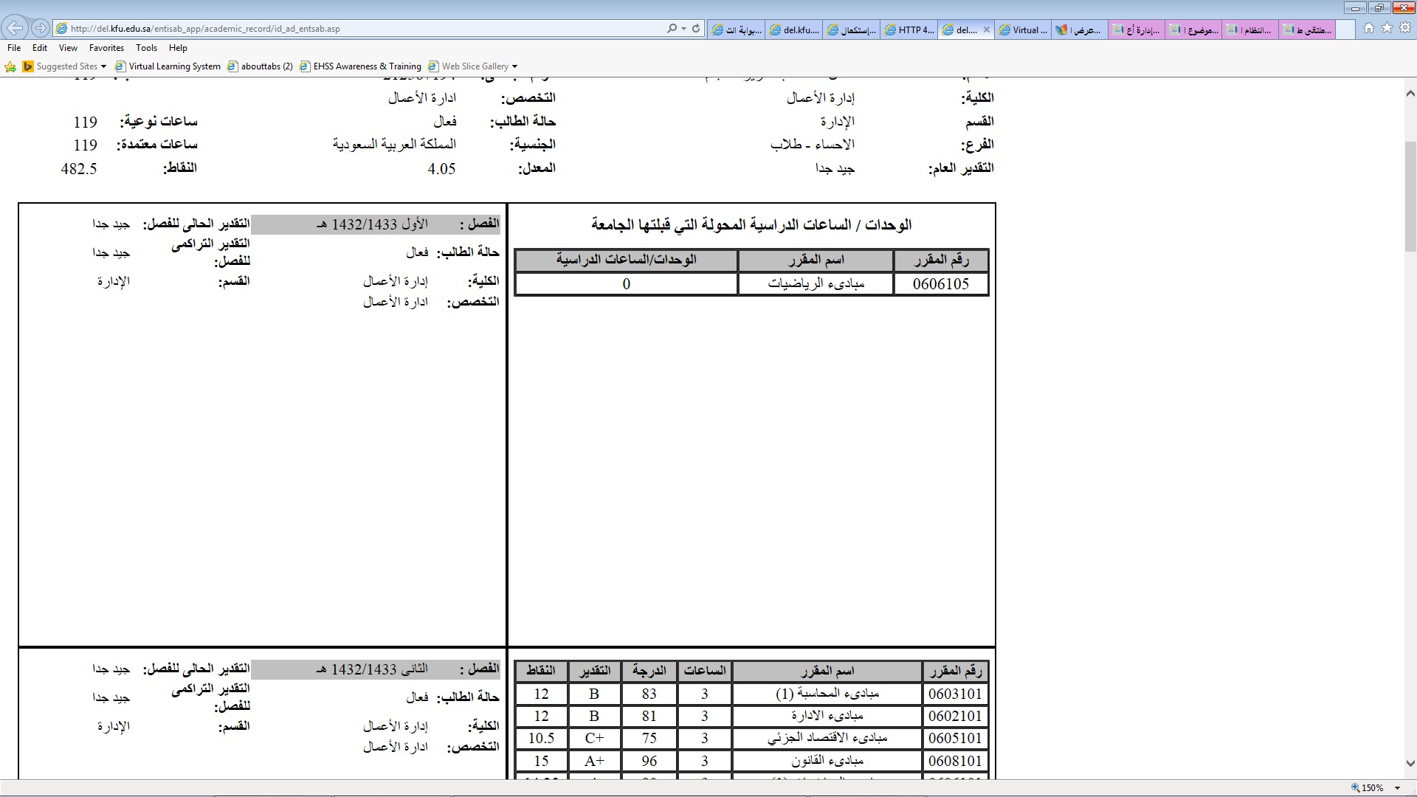Click the Refresh icon in the address bar
Image resolution: width=1417 pixels, height=797 pixels.
point(696,29)
